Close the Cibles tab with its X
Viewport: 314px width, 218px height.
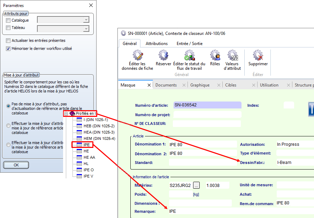pos(253,85)
